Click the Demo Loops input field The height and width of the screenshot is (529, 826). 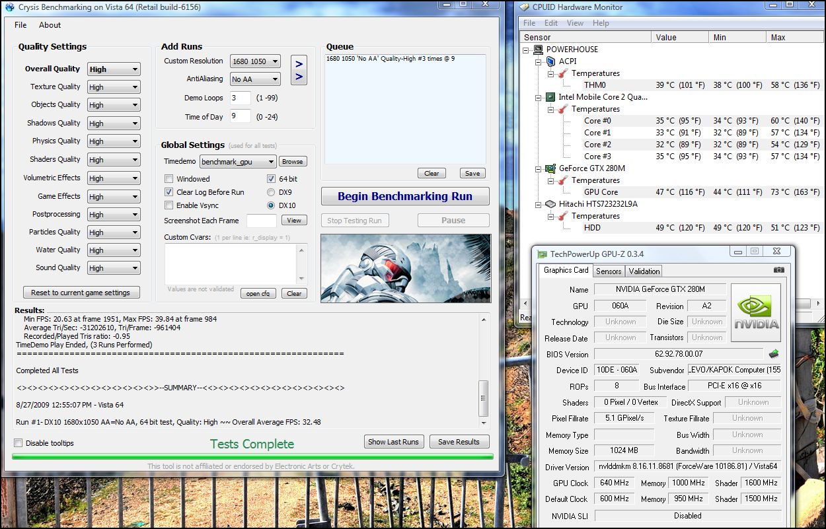[x=241, y=98]
